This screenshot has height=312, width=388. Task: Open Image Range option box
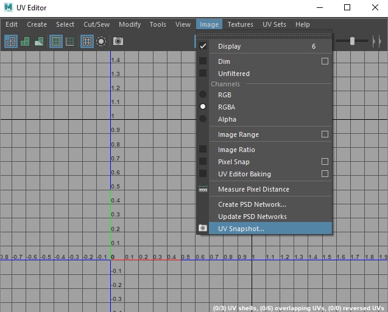tap(325, 134)
